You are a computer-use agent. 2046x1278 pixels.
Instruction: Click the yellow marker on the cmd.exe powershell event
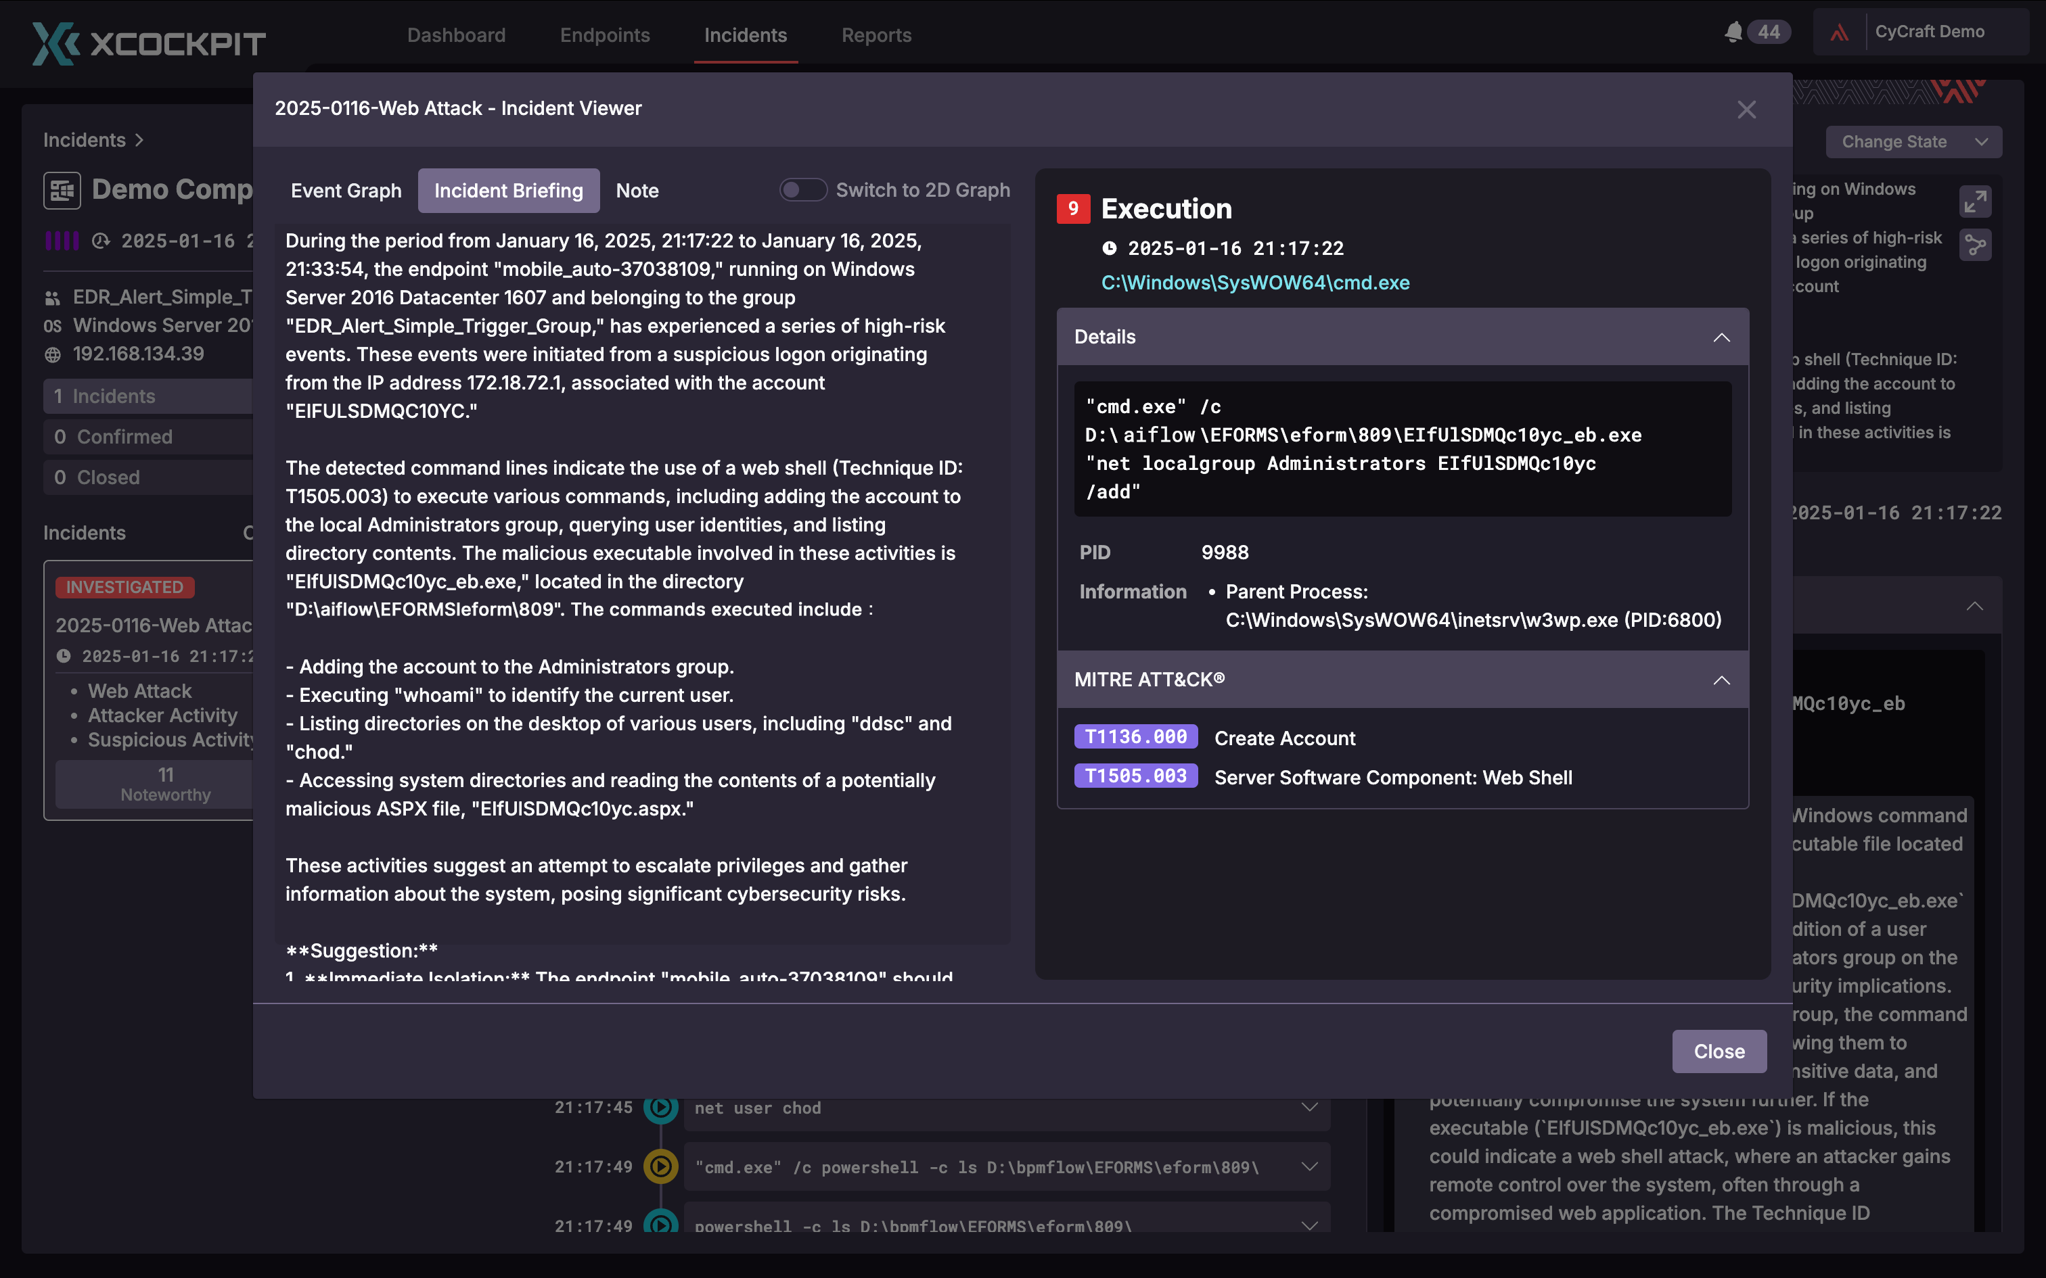coord(661,1166)
